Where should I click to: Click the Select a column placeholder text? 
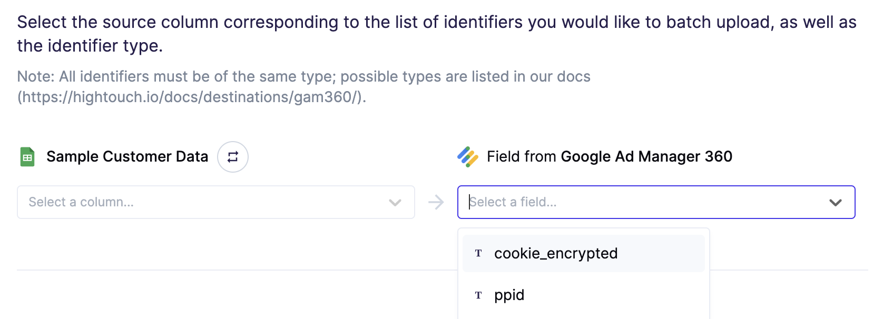81,202
